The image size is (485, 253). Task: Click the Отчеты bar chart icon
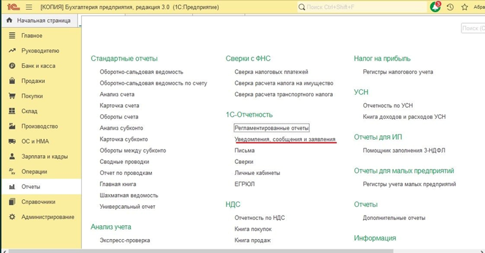[x=12, y=186]
